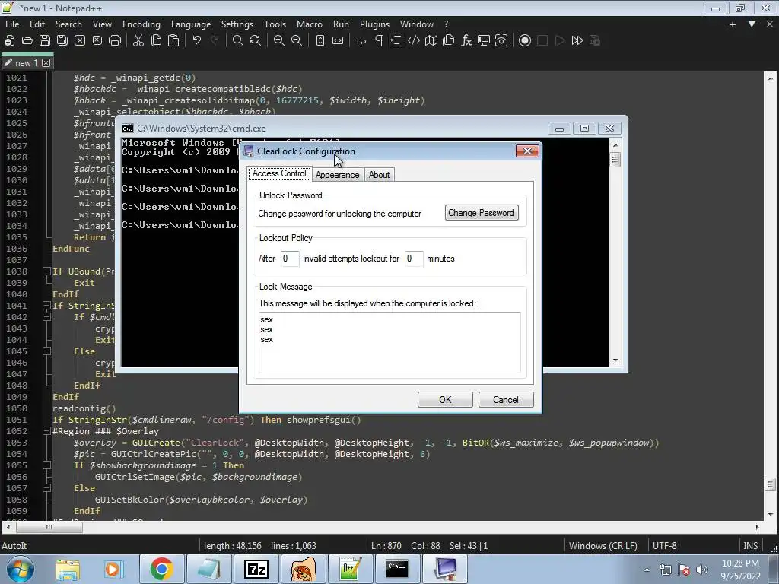Open the Encoding menu

(x=141, y=24)
